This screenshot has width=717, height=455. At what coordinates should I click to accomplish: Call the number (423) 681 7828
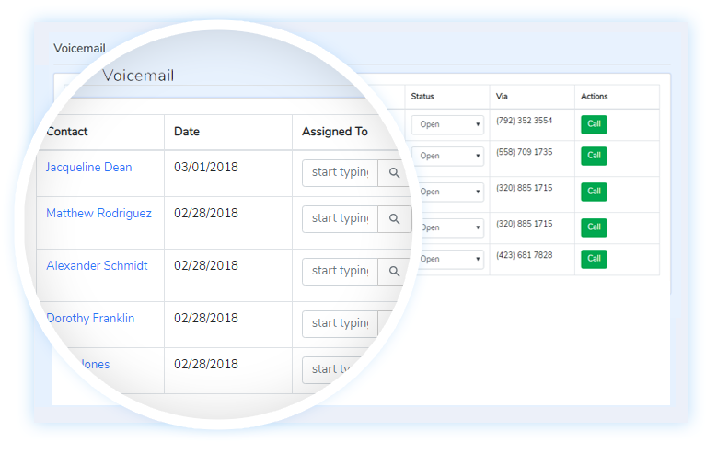click(x=594, y=259)
